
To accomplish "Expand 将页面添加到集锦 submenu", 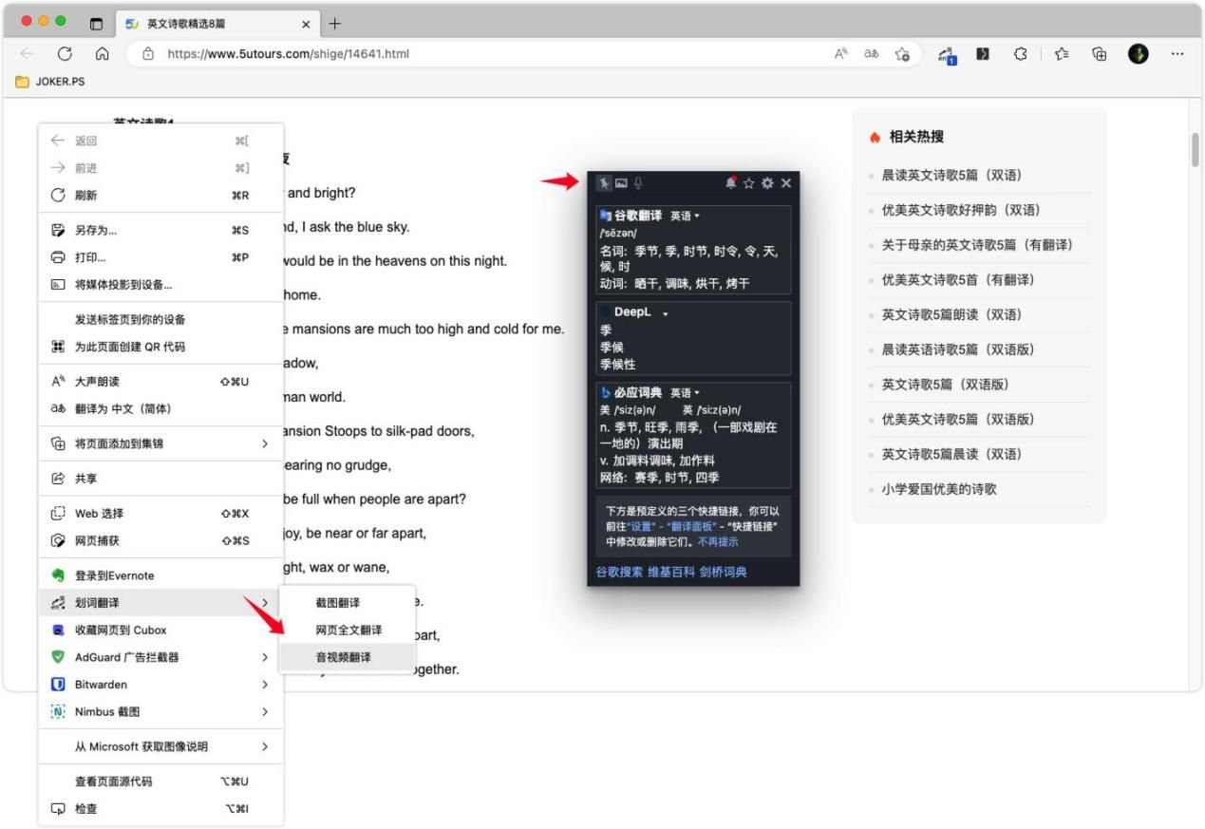I will click(x=160, y=443).
